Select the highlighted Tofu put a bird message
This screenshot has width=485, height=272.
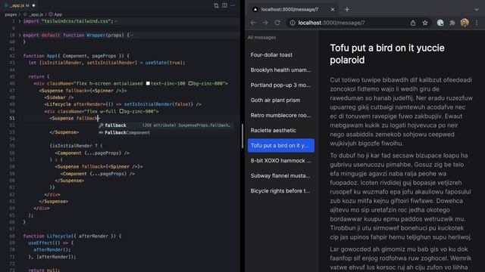click(x=281, y=146)
